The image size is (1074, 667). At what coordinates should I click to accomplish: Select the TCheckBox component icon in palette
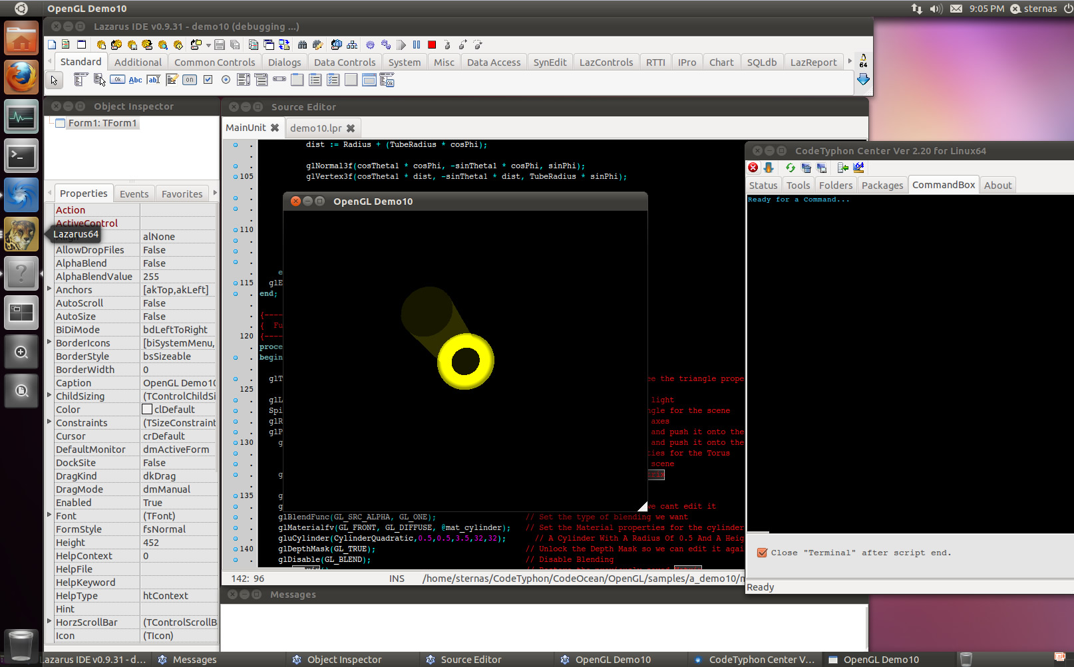click(x=208, y=80)
